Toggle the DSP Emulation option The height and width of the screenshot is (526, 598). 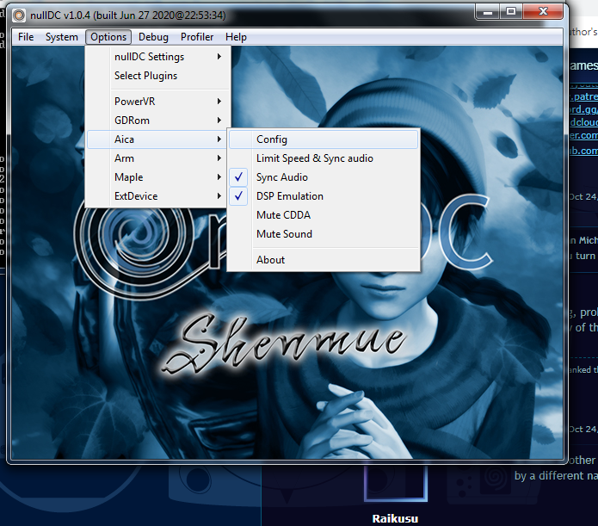click(x=324, y=195)
